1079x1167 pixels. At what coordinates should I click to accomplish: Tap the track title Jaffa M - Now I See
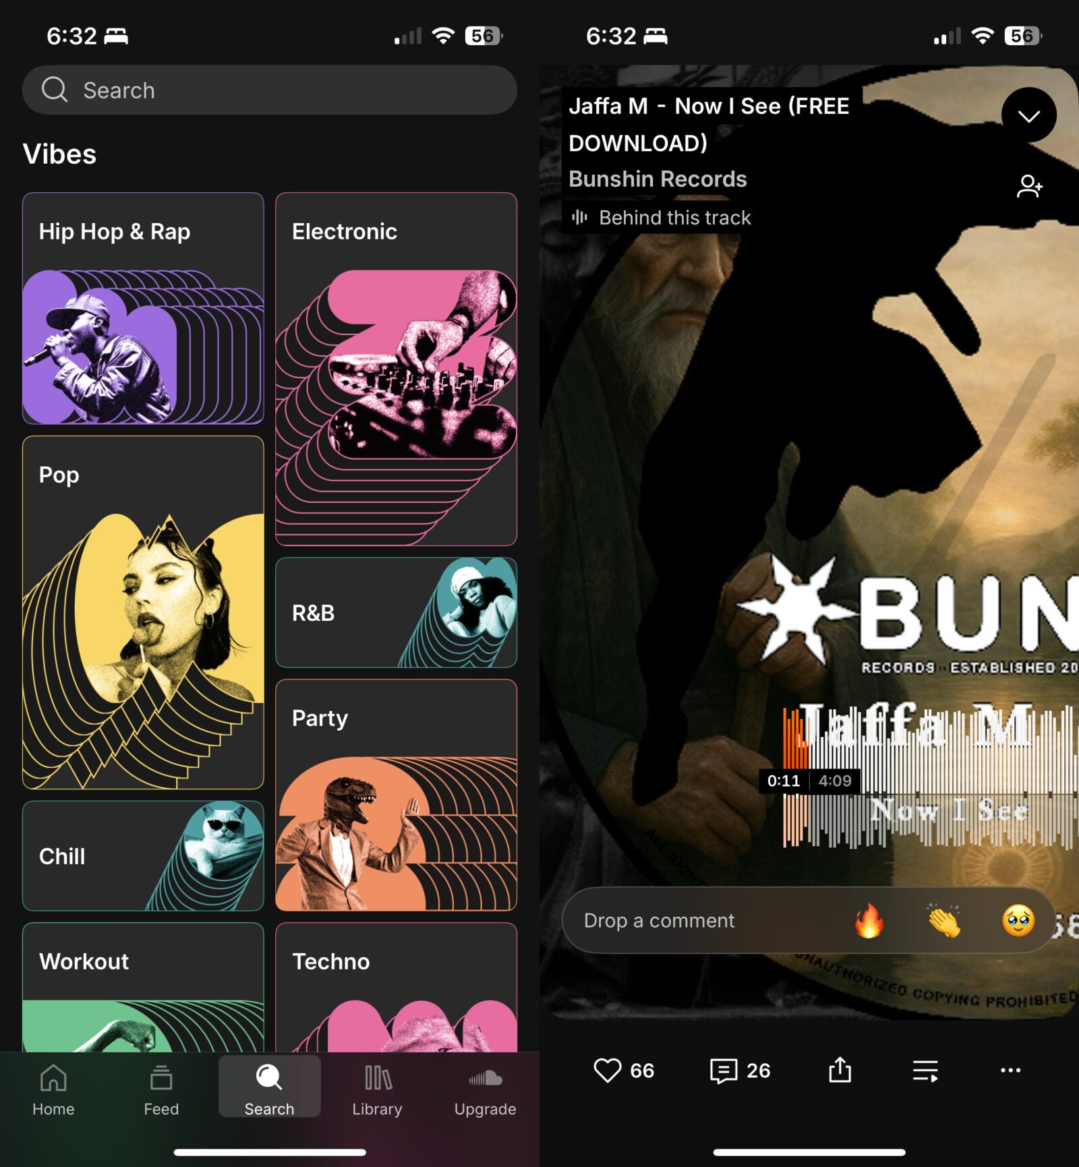[709, 124]
